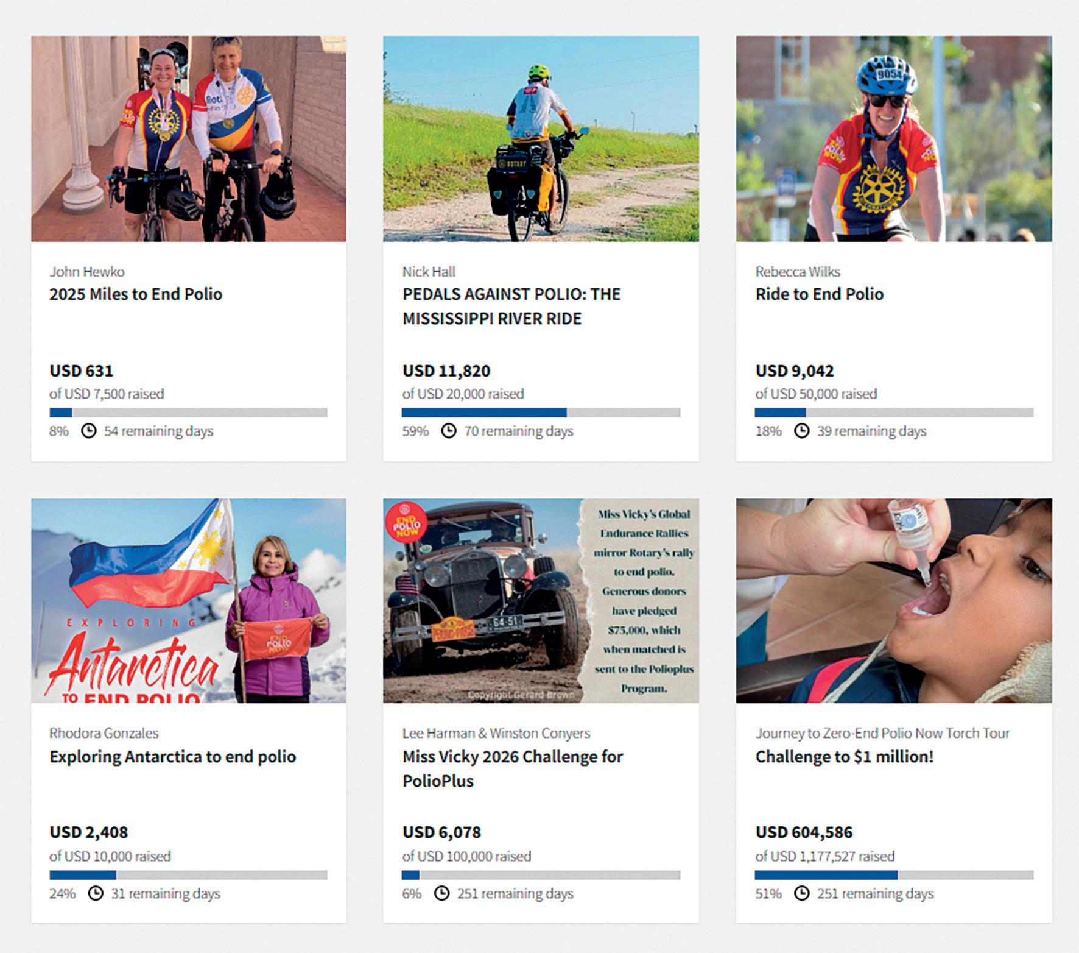Select the child receiving polio drops photo
Viewport: 1079px width, 953px height.
click(894, 601)
